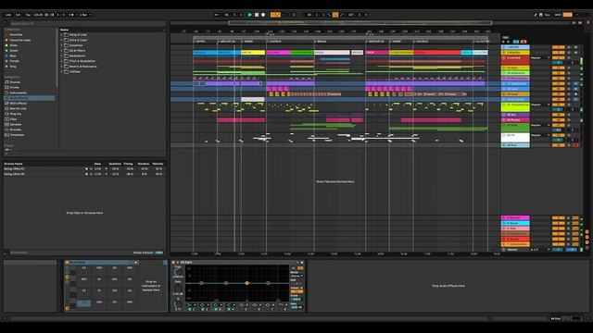Screen dimensions: 593x333
Task: Click the Clips category icon
Action: [x=6, y=119]
